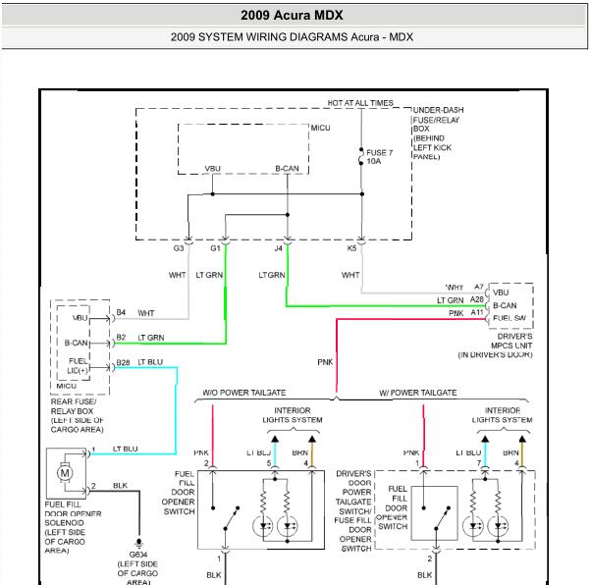This screenshot has height=585, width=590.
Task: Click the 'G604' ground label
Action: point(138,555)
